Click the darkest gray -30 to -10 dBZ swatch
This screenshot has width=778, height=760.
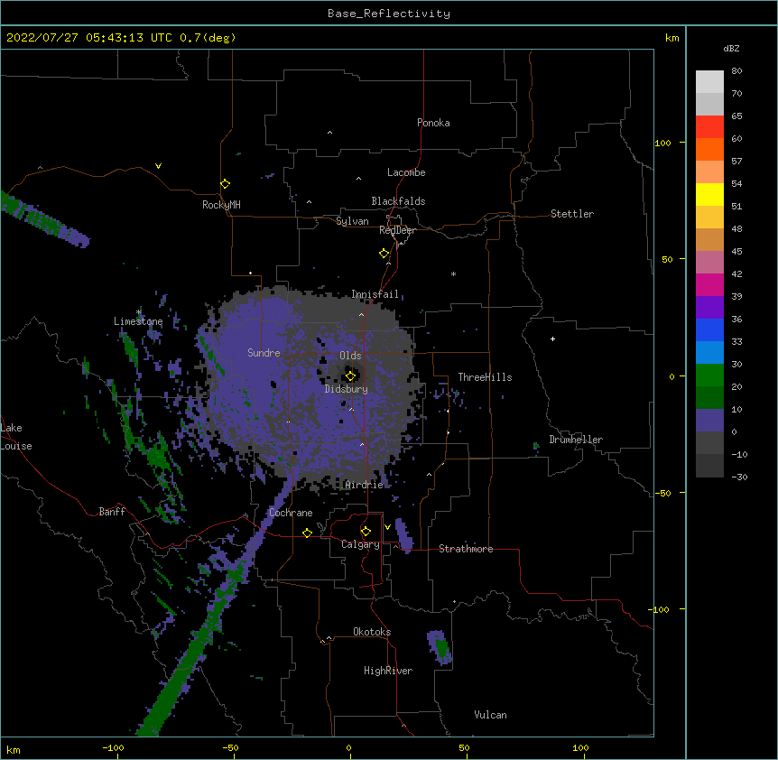(709, 466)
